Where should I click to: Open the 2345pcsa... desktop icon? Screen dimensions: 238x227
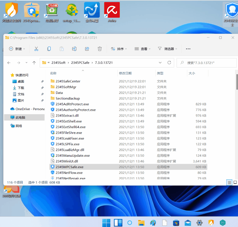point(31,12)
